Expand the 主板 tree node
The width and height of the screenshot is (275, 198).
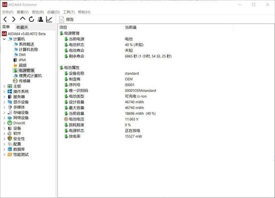coord(4,86)
